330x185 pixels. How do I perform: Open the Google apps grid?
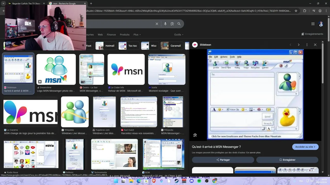click(x=313, y=24)
